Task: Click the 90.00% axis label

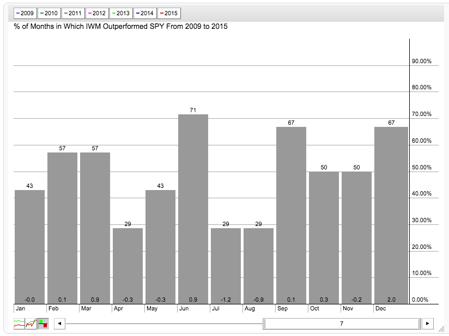Action: coord(422,61)
